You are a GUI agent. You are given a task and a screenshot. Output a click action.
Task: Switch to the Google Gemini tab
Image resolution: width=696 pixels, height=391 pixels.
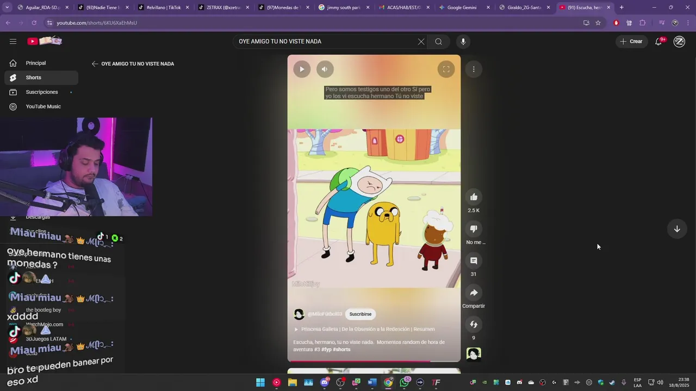464,8
